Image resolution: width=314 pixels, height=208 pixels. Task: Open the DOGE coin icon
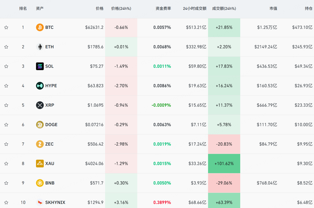click(40, 125)
